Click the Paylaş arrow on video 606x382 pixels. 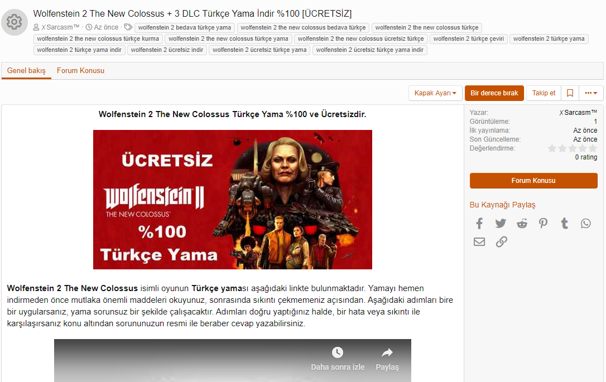coord(387,352)
